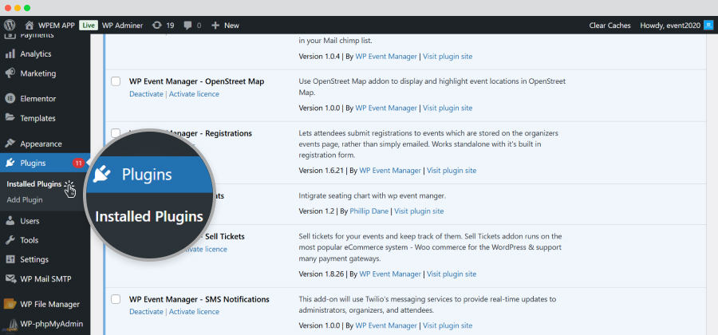Select Add Plugin submenu item
Screen dimensions: 718x335
pyautogui.click(x=25, y=199)
